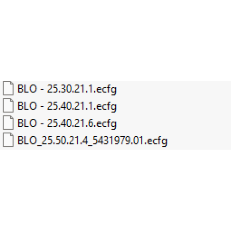Click the document icon beside the 25.30 entry
The image size is (231, 231).
[8, 88]
